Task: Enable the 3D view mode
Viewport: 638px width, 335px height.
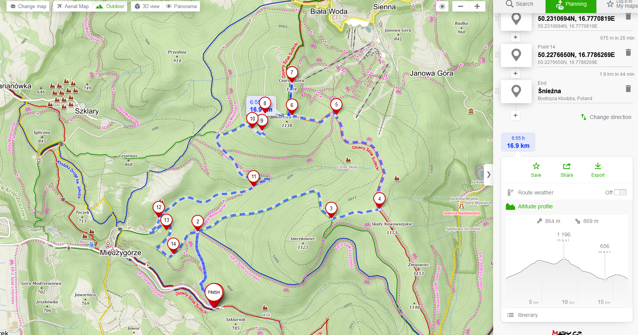Action: point(147,7)
